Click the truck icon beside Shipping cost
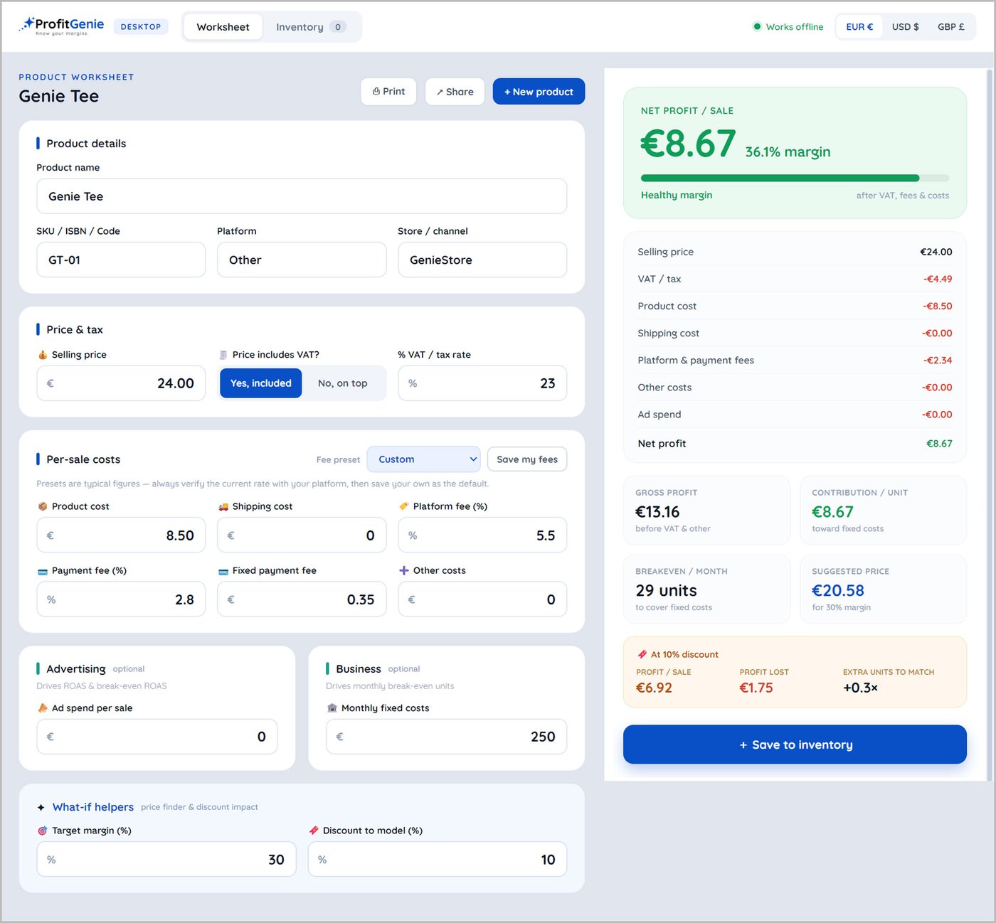This screenshot has height=923, width=996. tap(223, 506)
